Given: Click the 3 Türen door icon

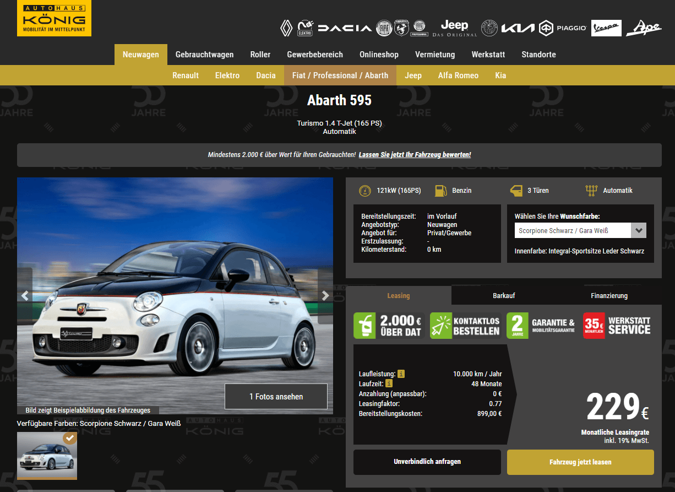Looking at the screenshot, I should [x=516, y=191].
